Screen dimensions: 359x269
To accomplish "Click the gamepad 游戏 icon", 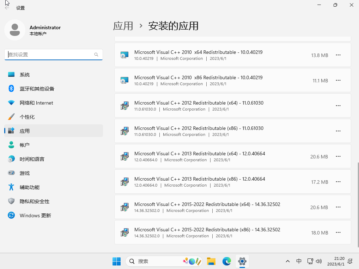I will [11, 173].
